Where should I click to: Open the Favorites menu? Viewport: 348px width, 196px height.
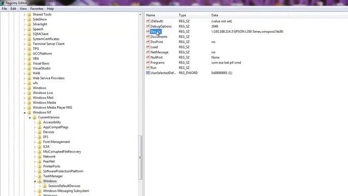pos(36,9)
